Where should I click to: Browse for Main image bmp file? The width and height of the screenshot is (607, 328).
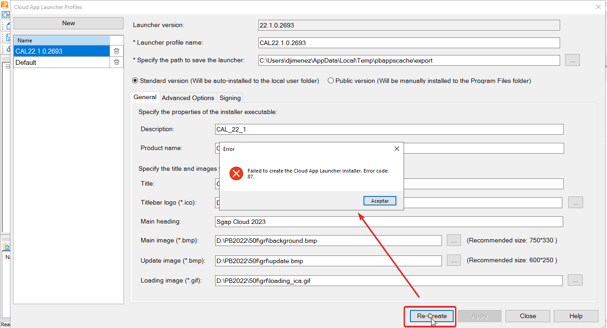pos(454,241)
